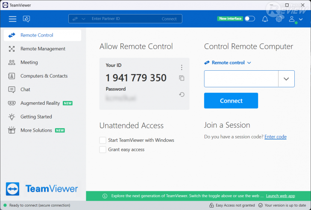
Task: Open More Solutions page
Action: click(x=42, y=130)
